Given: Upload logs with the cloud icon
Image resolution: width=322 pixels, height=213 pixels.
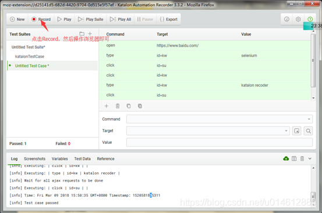Looking at the screenshot, I should [x=286, y=158].
